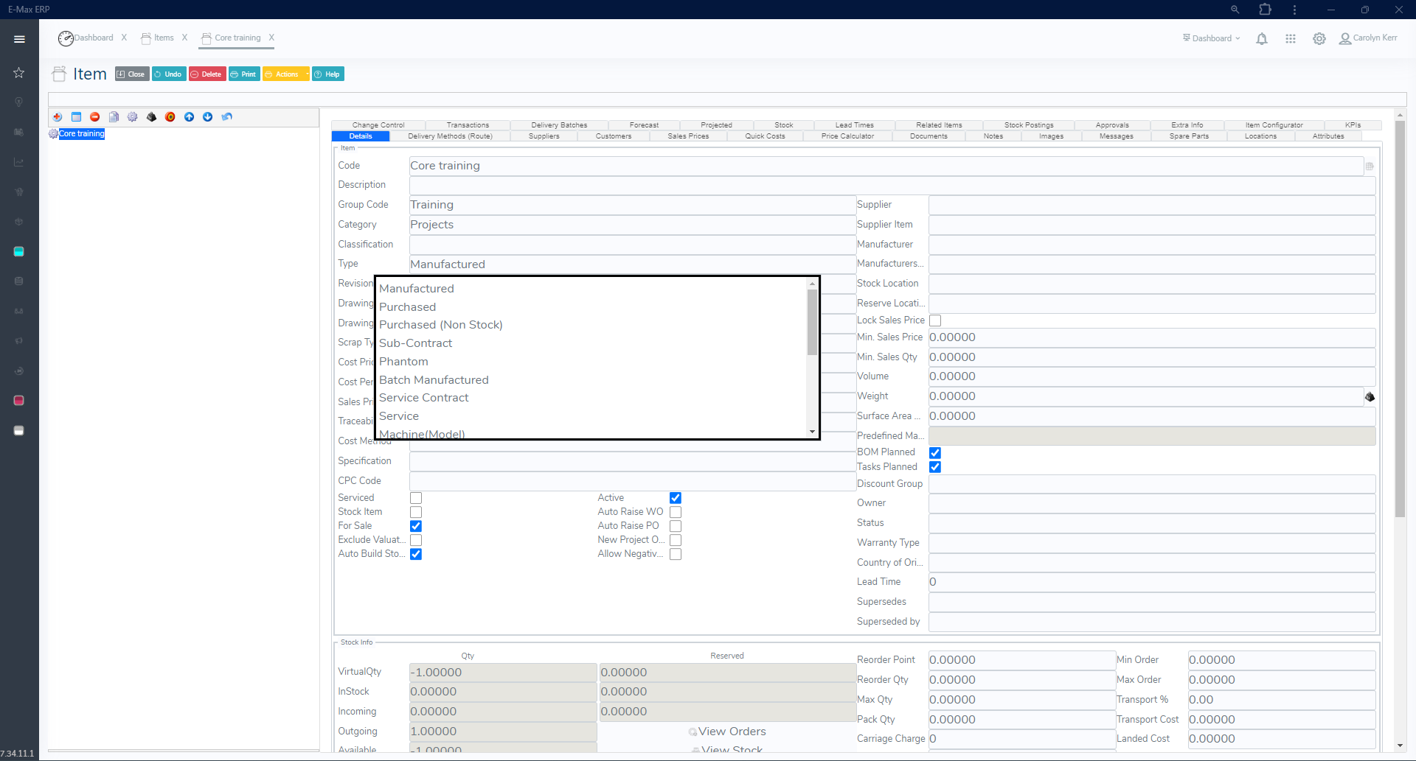Click the Help button in the toolbar
The height and width of the screenshot is (761, 1416).
[x=327, y=74]
